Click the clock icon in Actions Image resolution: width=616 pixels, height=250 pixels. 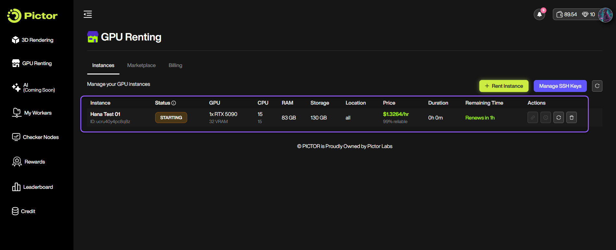[545, 118]
